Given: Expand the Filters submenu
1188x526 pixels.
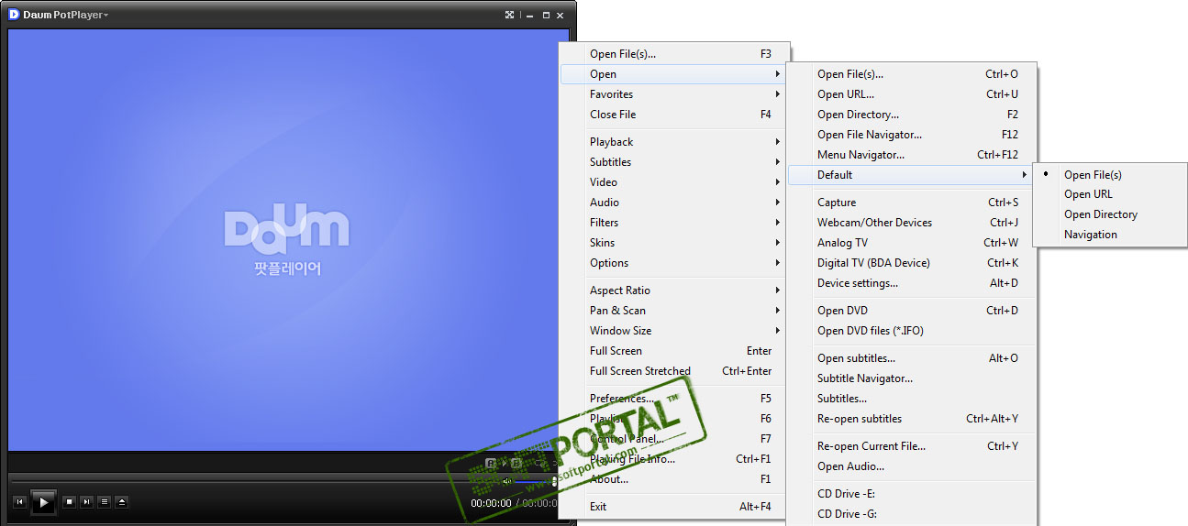Looking at the screenshot, I should click(x=674, y=223).
